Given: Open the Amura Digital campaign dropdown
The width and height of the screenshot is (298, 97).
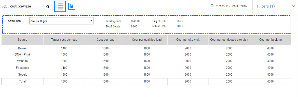Looking at the screenshot, I should 61,21.
